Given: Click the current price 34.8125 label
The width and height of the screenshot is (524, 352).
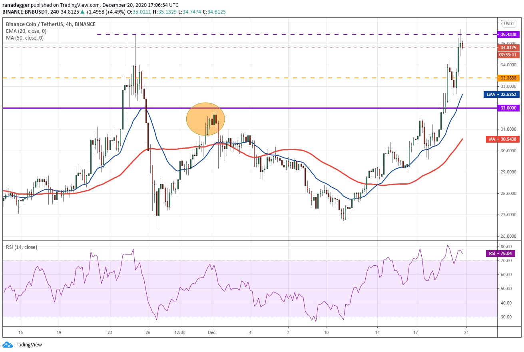Looking at the screenshot, I should pos(507,47).
